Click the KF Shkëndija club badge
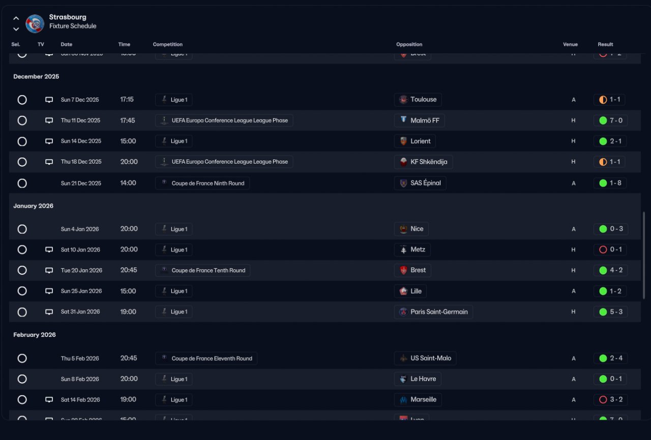The height and width of the screenshot is (440, 651). coord(403,162)
